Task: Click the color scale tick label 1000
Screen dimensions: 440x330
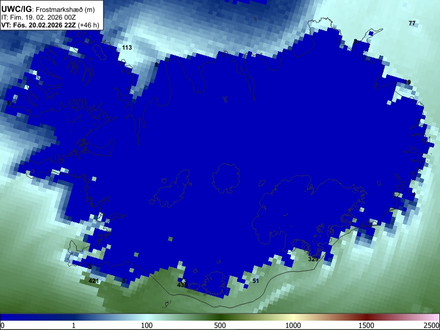Action: pyautogui.click(x=293, y=325)
